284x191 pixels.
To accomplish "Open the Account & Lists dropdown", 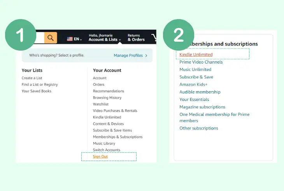I will [105, 37].
